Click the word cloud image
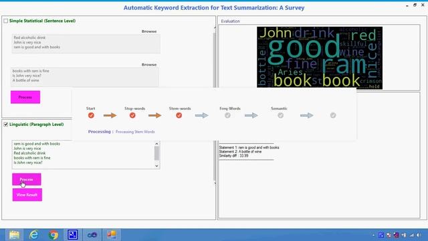 [320, 58]
